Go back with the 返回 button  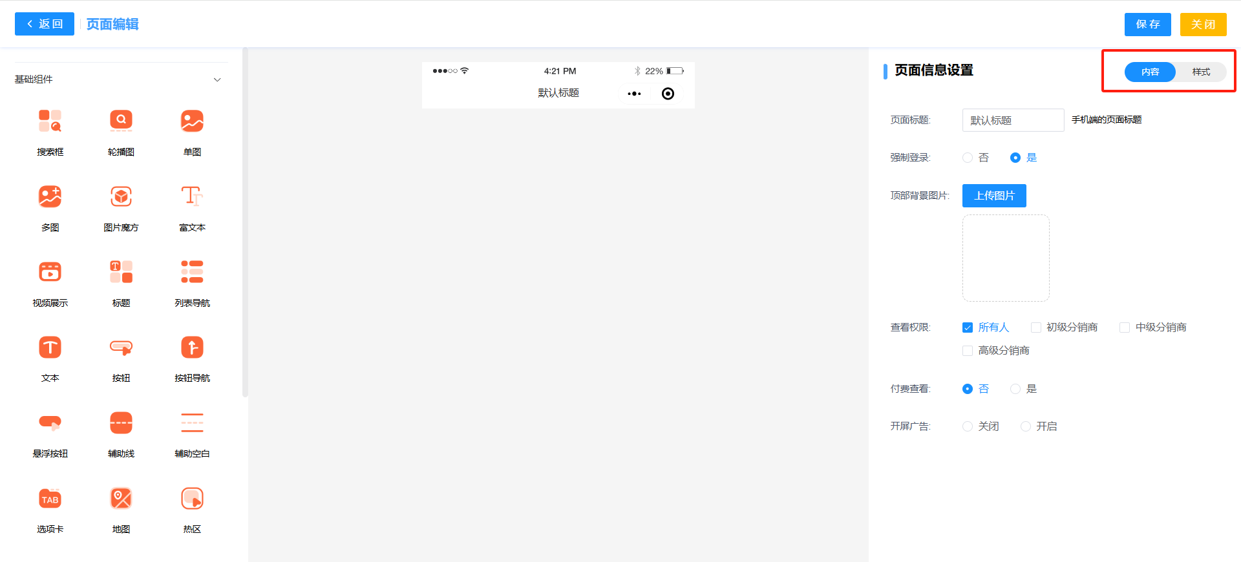pos(45,24)
